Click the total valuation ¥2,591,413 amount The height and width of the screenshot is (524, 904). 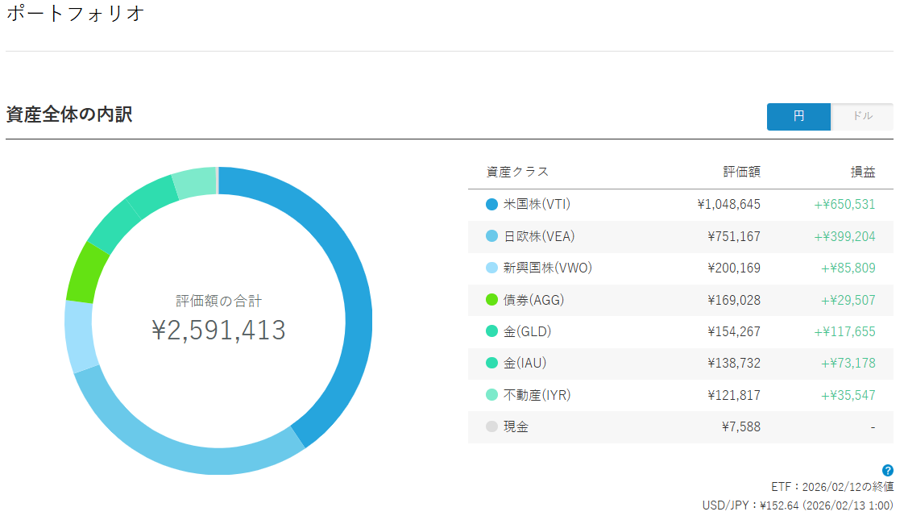(218, 330)
